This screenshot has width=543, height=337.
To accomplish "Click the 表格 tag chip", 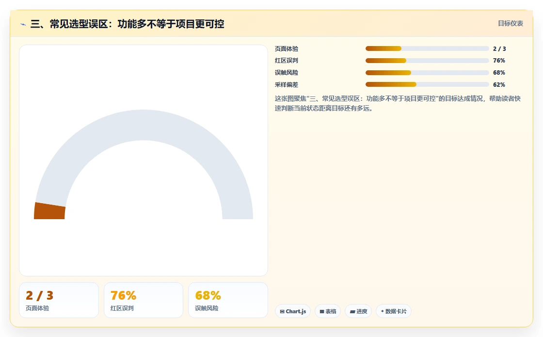I will click(328, 311).
